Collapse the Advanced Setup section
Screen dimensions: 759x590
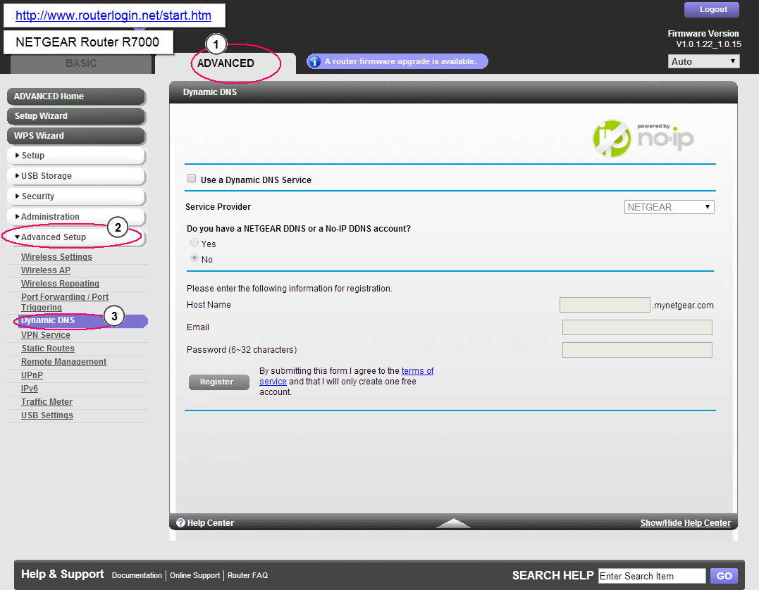click(76, 237)
